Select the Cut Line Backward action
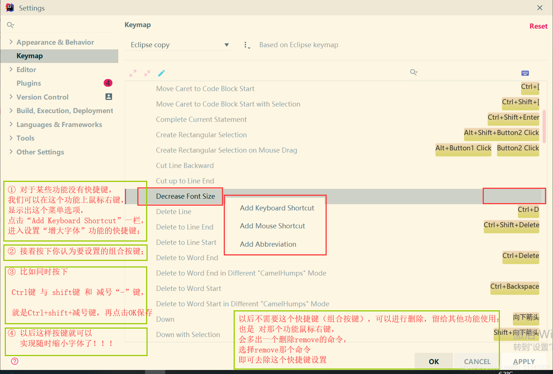The width and height of the screenshot is (553, 374). point(185,165)
